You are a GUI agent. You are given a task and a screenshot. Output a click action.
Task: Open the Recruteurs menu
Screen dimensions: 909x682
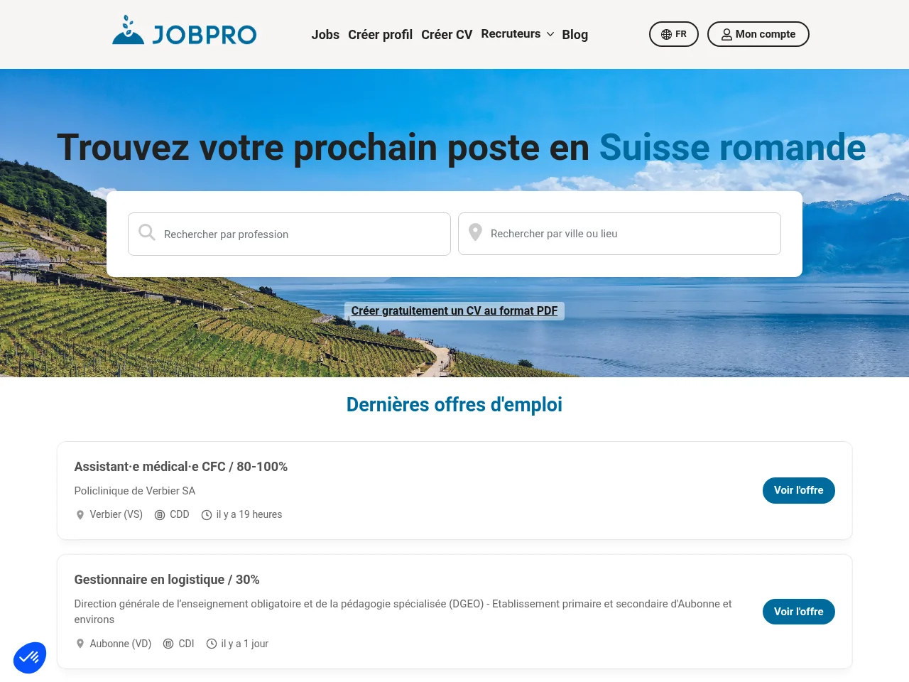pyautogui.click(x=511, y=33)
